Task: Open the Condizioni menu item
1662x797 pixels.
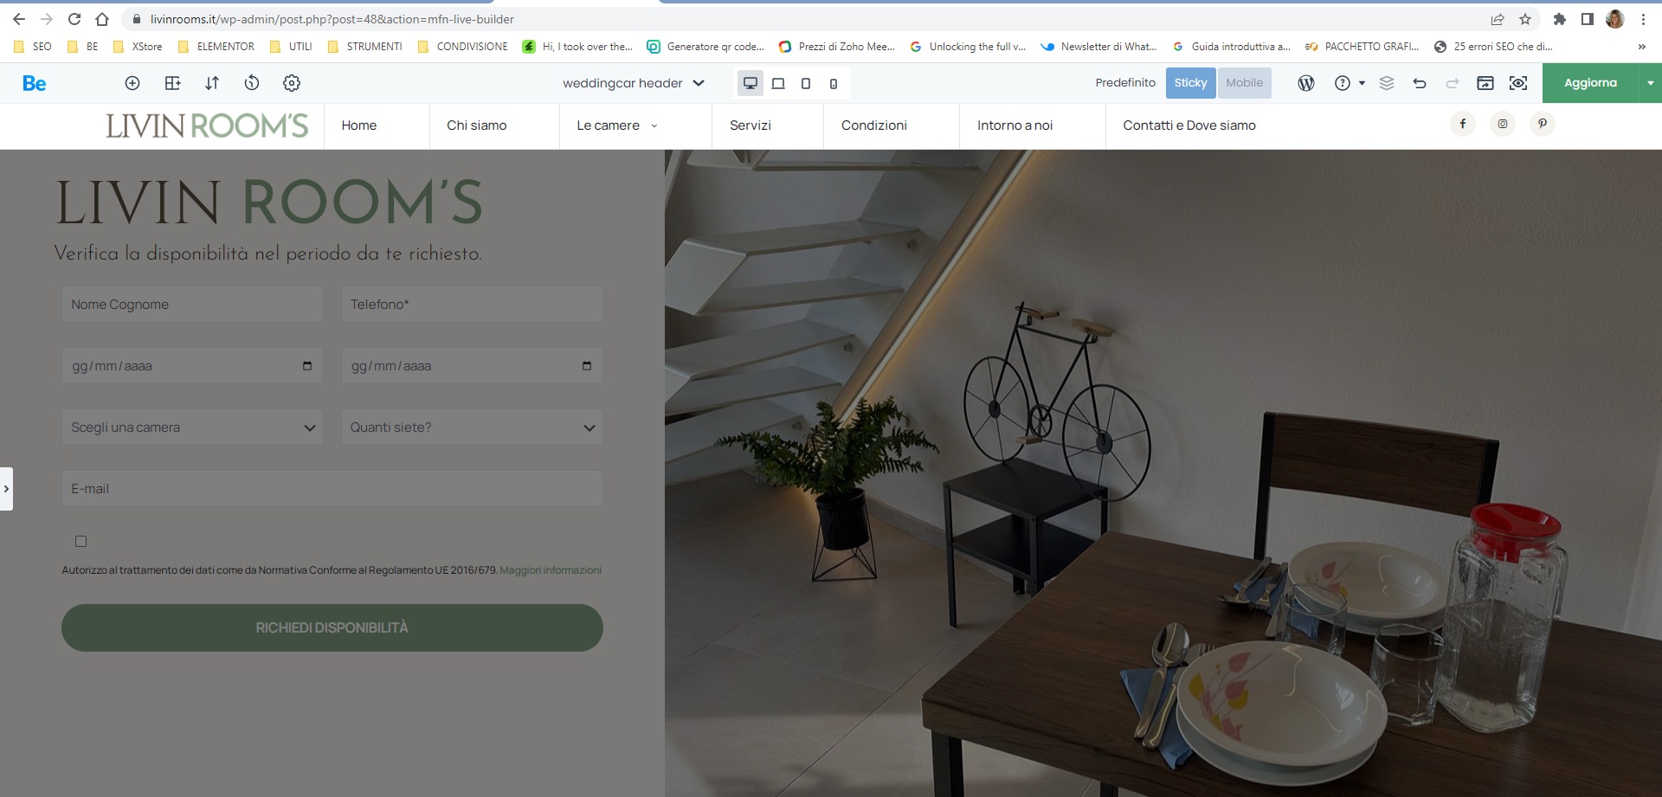Action: pos(874,125)
